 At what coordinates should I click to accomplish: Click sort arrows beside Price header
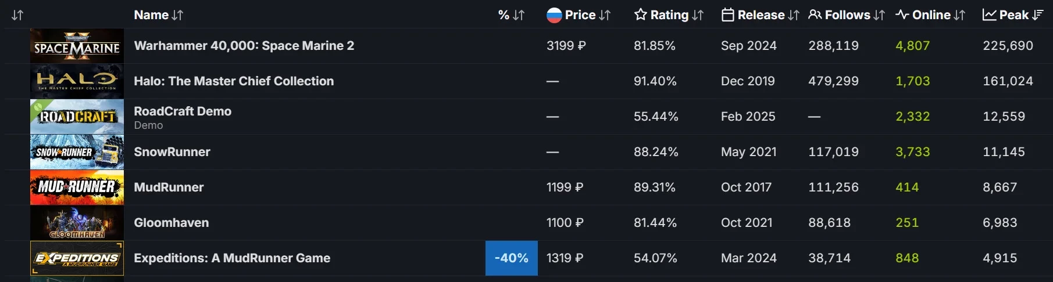605,15
